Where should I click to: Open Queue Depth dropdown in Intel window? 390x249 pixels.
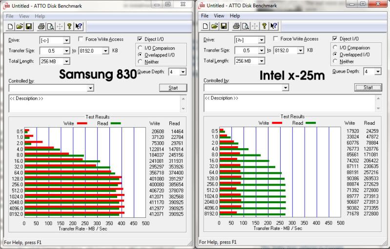(x=378, y=72)
